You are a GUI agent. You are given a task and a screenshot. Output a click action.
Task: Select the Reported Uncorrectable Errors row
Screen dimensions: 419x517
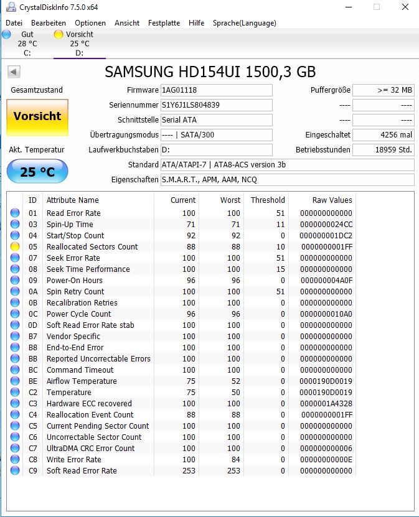[x=181, y=358]
